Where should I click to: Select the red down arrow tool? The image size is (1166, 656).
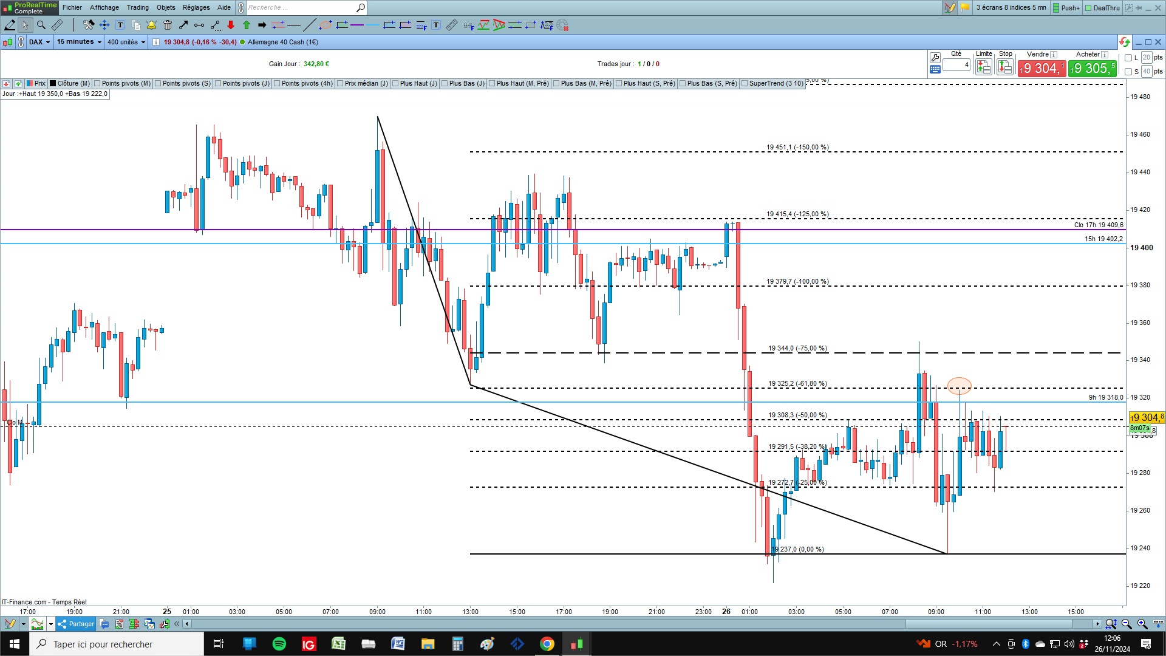click(231, 25)
